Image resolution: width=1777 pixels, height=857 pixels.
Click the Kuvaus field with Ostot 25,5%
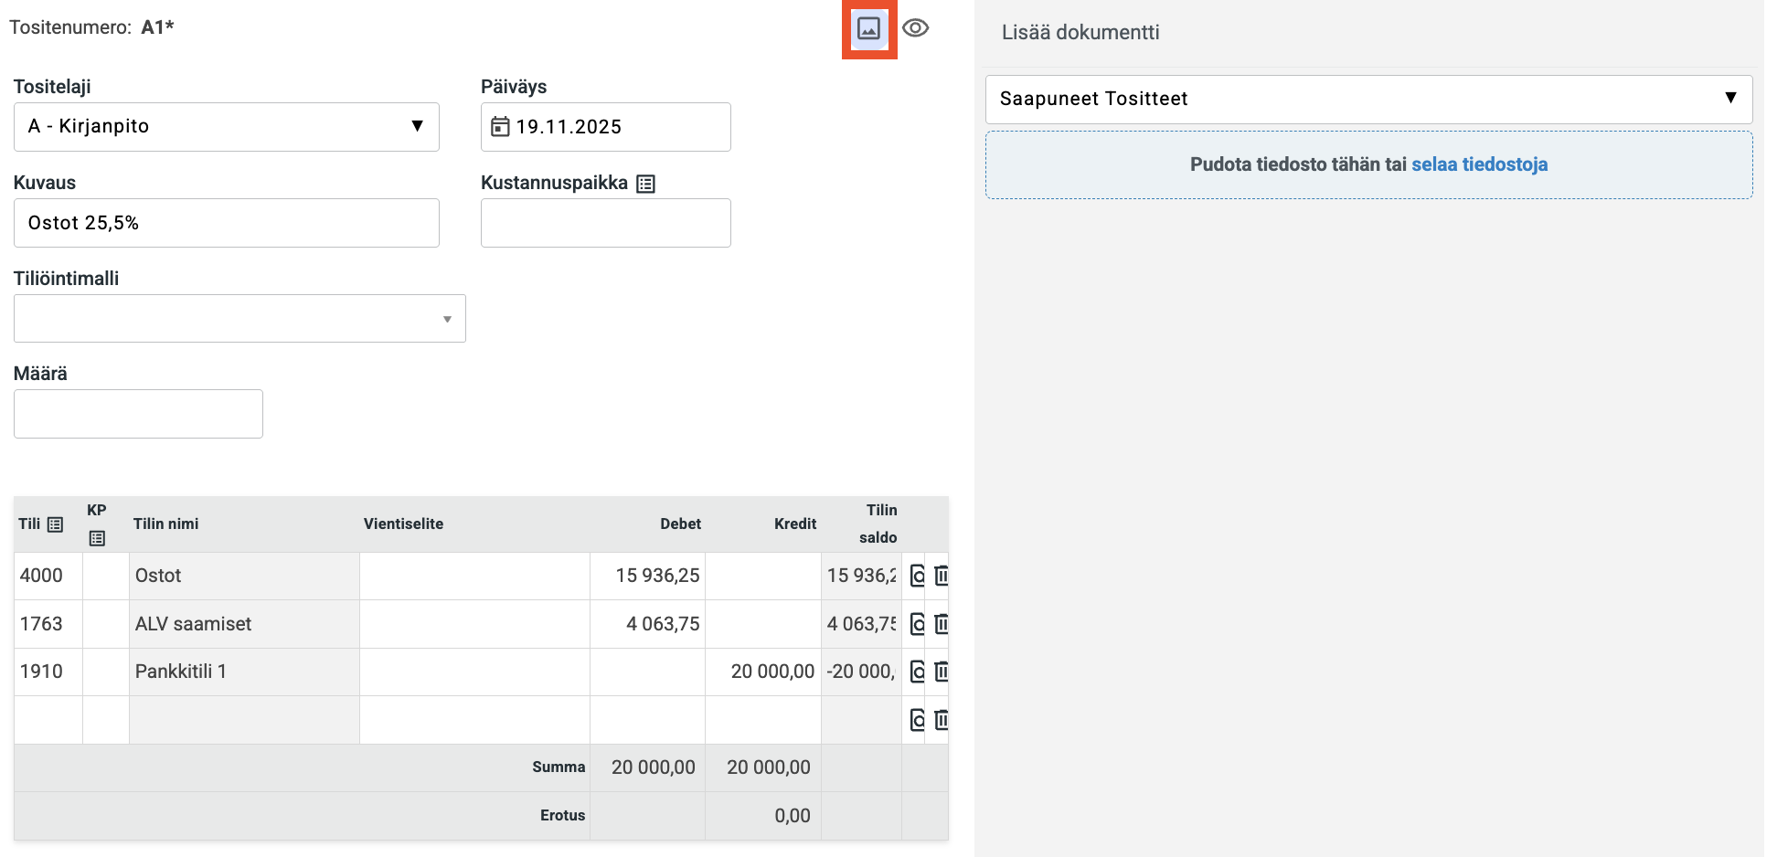pyautogui.click(x=226, y=223)
